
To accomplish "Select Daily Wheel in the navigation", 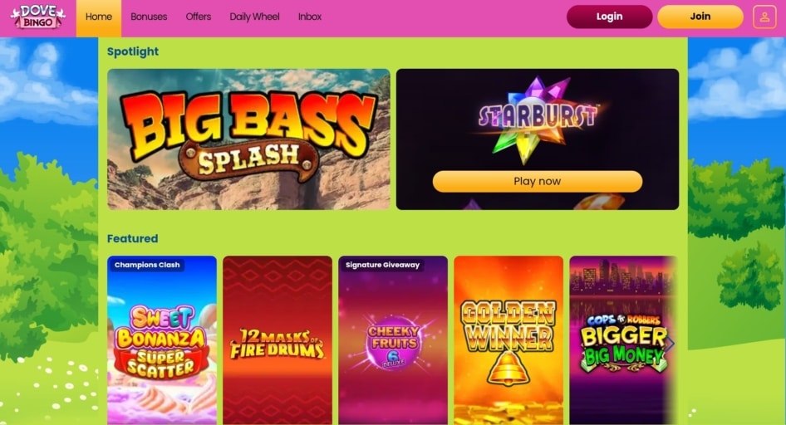I will [254, 17].
